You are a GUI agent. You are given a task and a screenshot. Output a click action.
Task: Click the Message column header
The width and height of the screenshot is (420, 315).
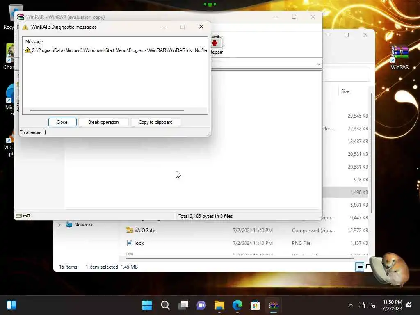click(x=34, y=42)
